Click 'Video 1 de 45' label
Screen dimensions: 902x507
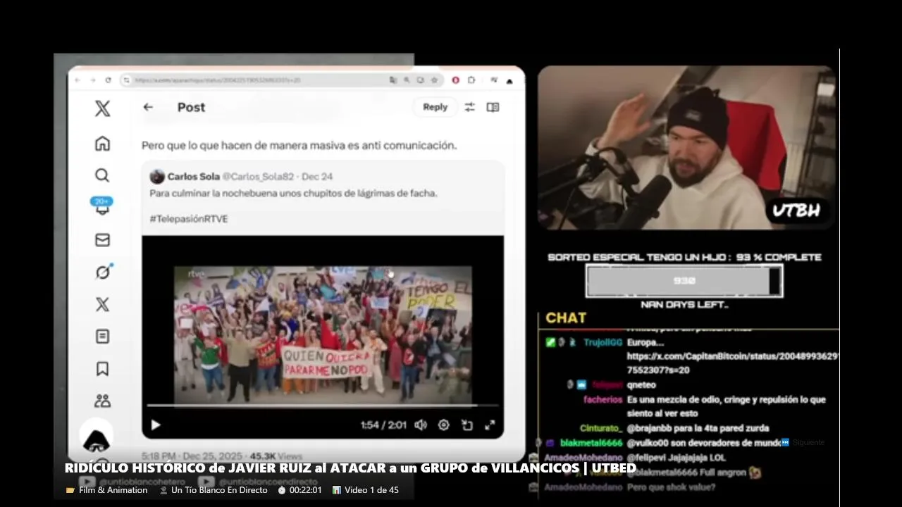tap(371, 490)
